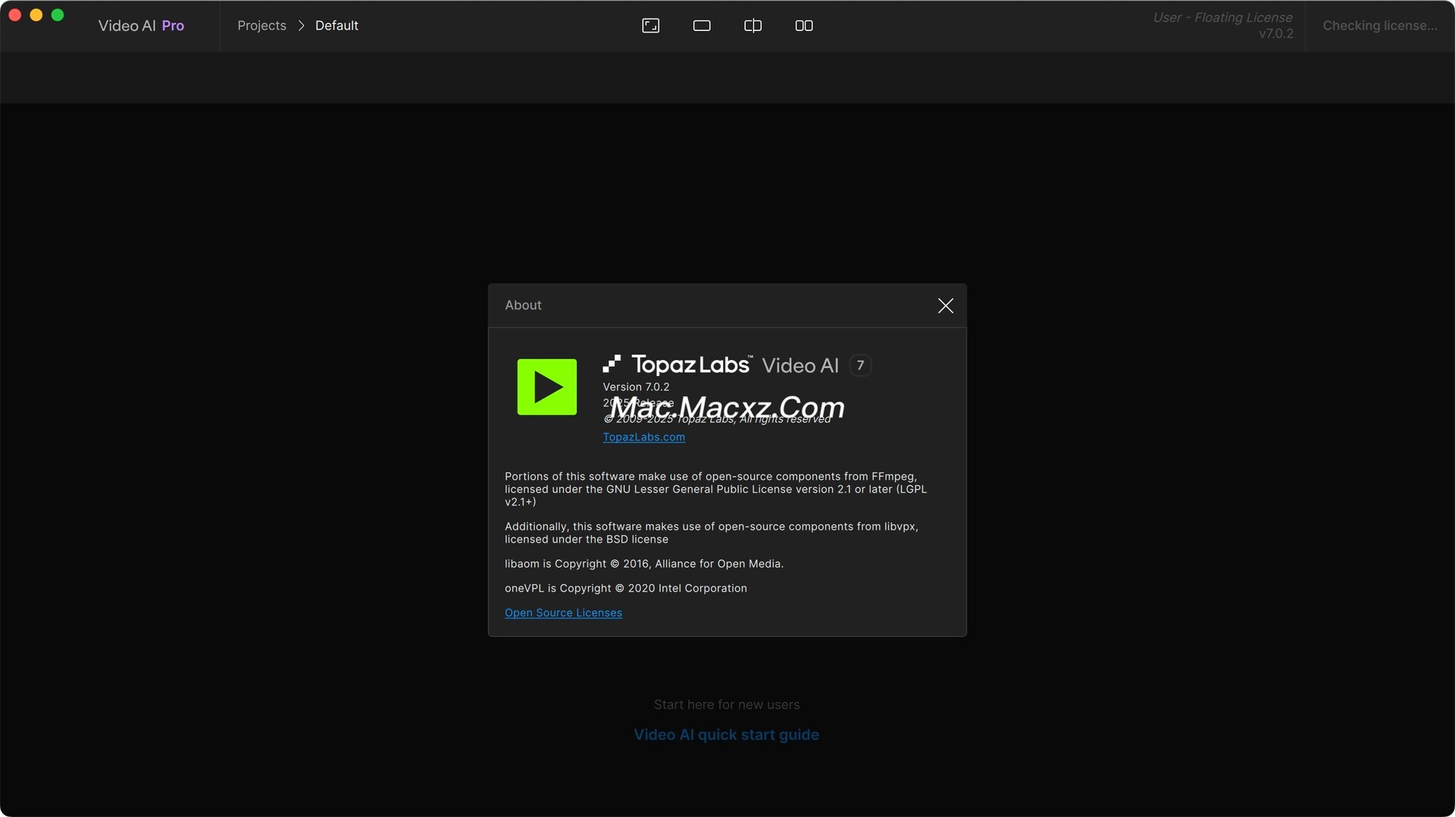Image resolution: width=1455 pixels, height=817 pixels.
Task: Close the About dialog
Action: tap(945, 305)
